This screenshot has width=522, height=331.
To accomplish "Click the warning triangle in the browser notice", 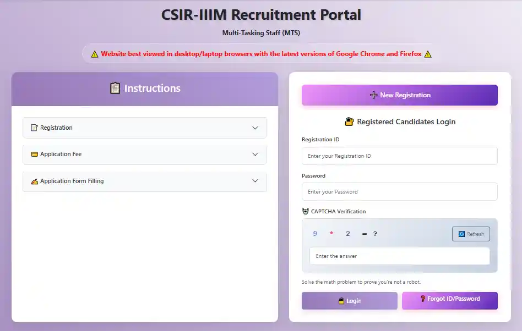I will click(94, 53).
